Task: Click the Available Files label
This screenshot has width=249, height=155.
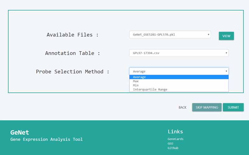Action: click(72, 35)
